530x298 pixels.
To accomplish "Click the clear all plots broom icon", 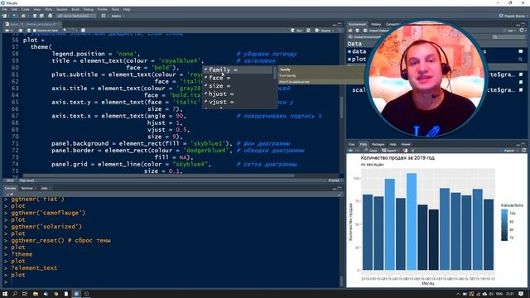I will pos(413,151).
